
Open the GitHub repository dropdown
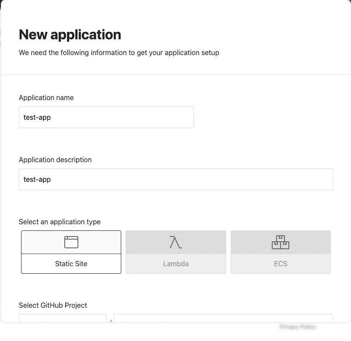pos(223,318)
